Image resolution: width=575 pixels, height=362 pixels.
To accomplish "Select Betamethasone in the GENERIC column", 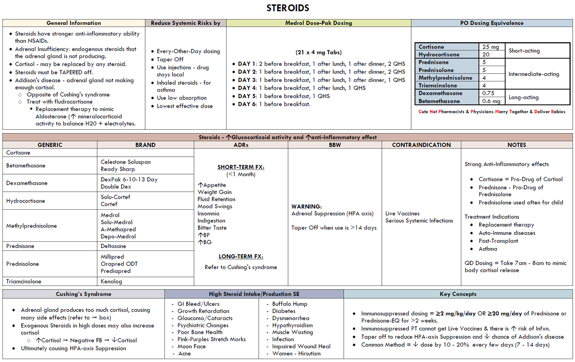I will (26, 166).
